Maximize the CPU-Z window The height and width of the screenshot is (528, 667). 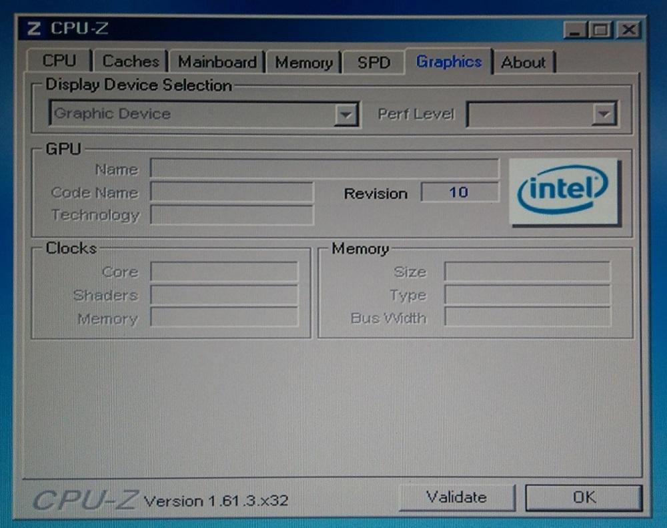(x=601, y=30)
